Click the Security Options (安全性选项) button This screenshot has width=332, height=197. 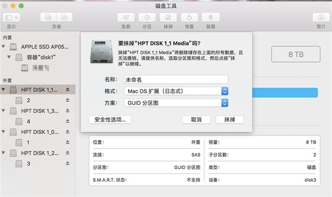[x=110, y=120]
